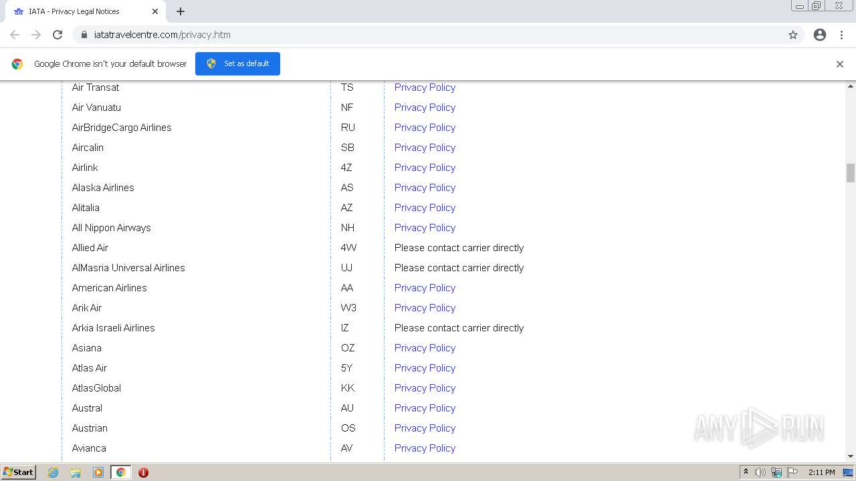Click the 2:11 PM system clock
Screen dimensions: 856x481
(821, 472)
